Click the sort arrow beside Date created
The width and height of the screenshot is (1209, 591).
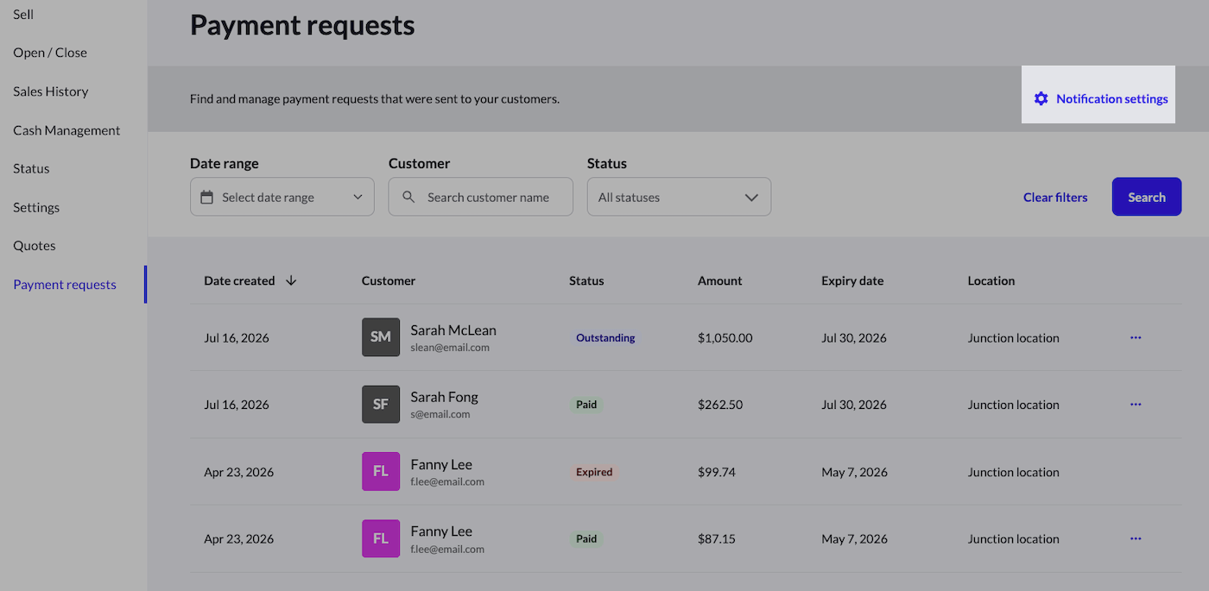291,280
